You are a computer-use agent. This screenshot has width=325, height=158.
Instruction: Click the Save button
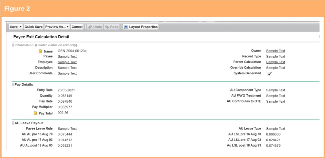click(x=14, y=27)
